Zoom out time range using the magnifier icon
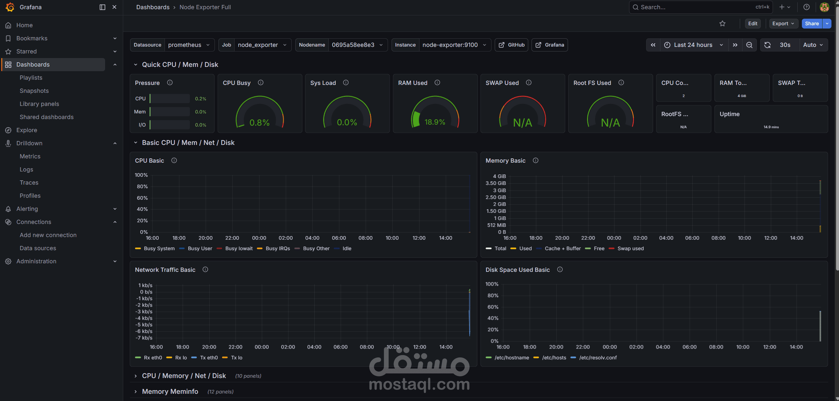The height and width of the screenshot is (401, 839). pyautogui.click(x=749, y=45)
